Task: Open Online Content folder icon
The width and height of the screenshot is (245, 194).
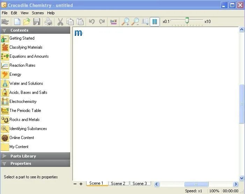Action: [5, 138]
